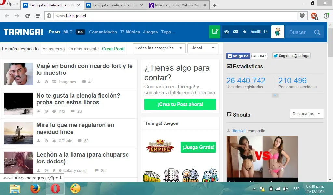
Task: Click the browser back arrow
Action: 7,16
